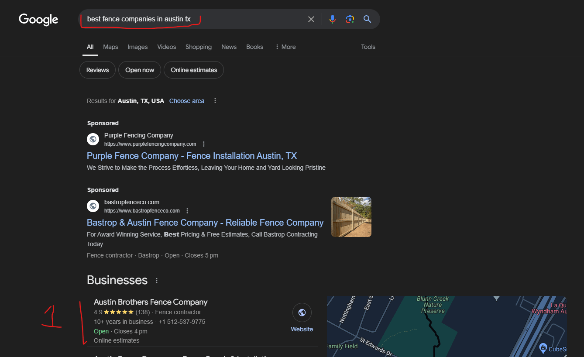Switch to the Images tab
Image resolution: width=584 pixels, height=357 pixels.
[137, 47]
